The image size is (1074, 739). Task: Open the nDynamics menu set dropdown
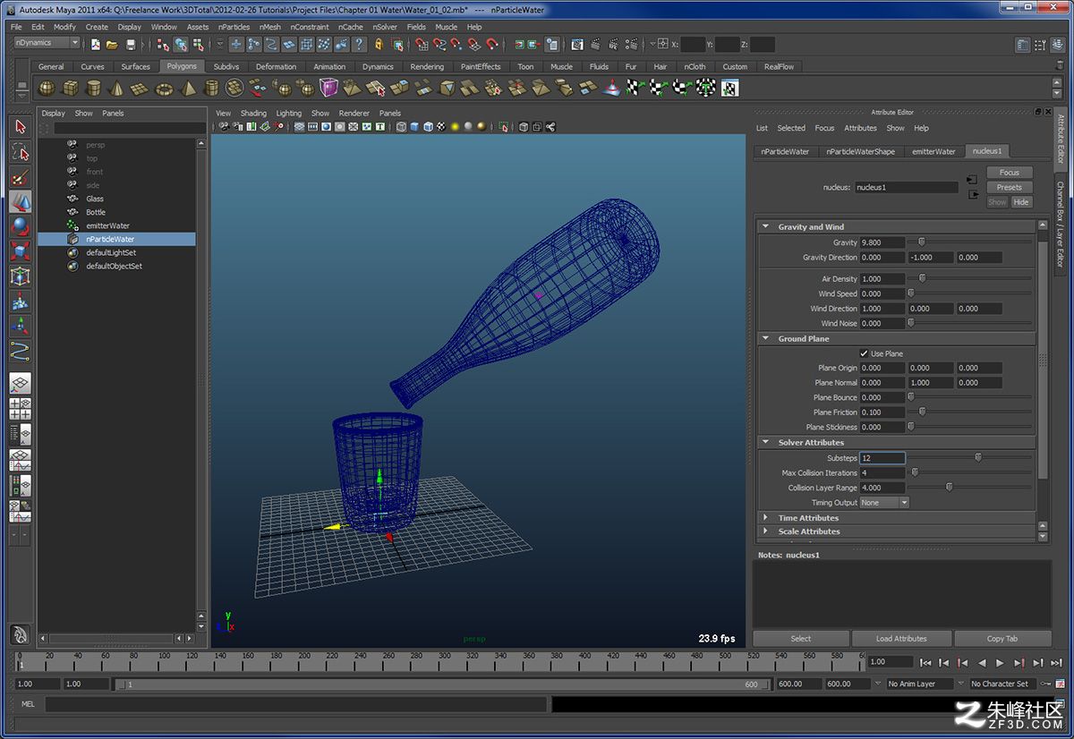point(47,43)
